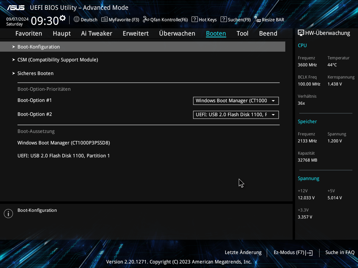Select the Booten tab
Screen dimensions: 358x268
tap(216, 33)
